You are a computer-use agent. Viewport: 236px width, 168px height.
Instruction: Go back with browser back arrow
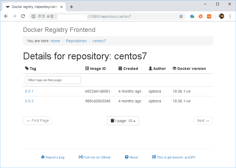pos(6,16)
